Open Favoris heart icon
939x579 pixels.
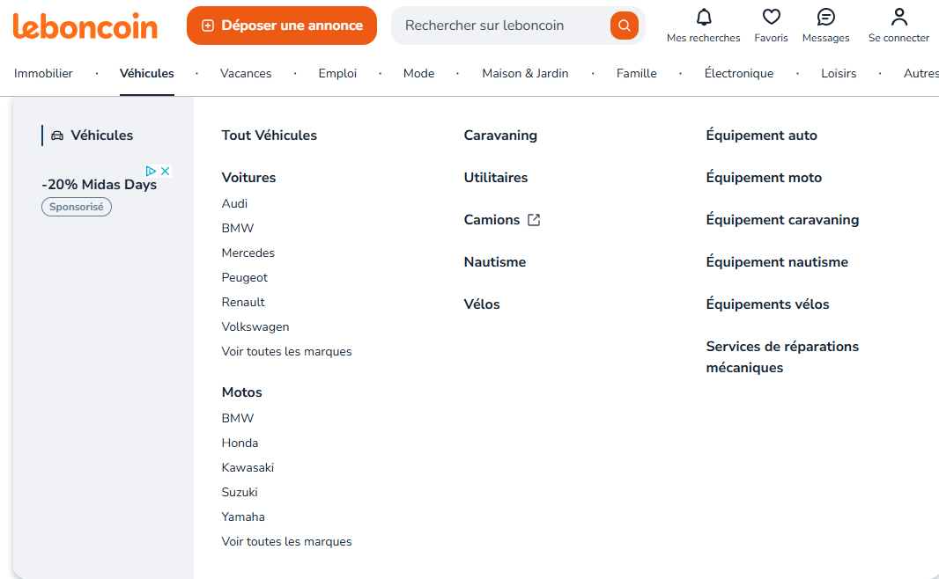pos(771,17)
